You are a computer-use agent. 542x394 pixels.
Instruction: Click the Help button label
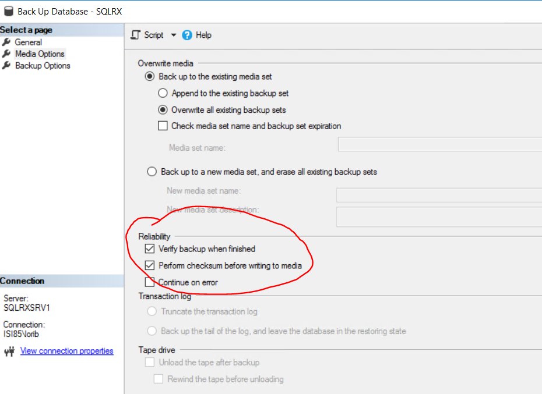coord(203,35)
